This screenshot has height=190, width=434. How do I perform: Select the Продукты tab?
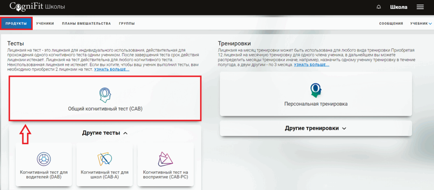(17, 24)
